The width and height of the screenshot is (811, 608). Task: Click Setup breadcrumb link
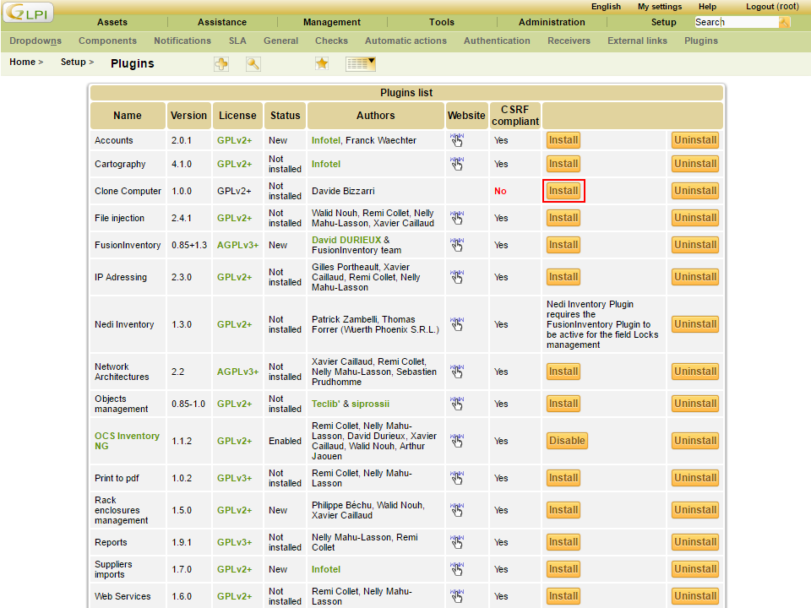click(73, 62)
